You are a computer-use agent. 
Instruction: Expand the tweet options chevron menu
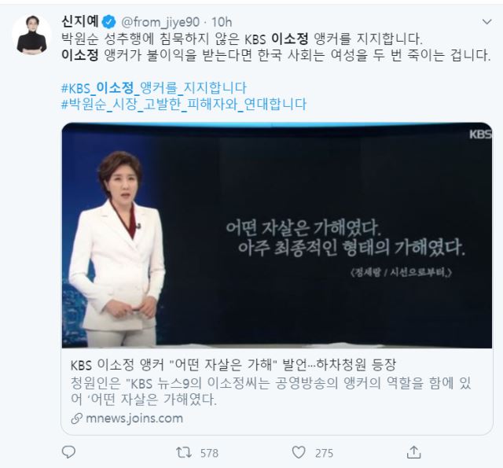(x=487, y=22)
